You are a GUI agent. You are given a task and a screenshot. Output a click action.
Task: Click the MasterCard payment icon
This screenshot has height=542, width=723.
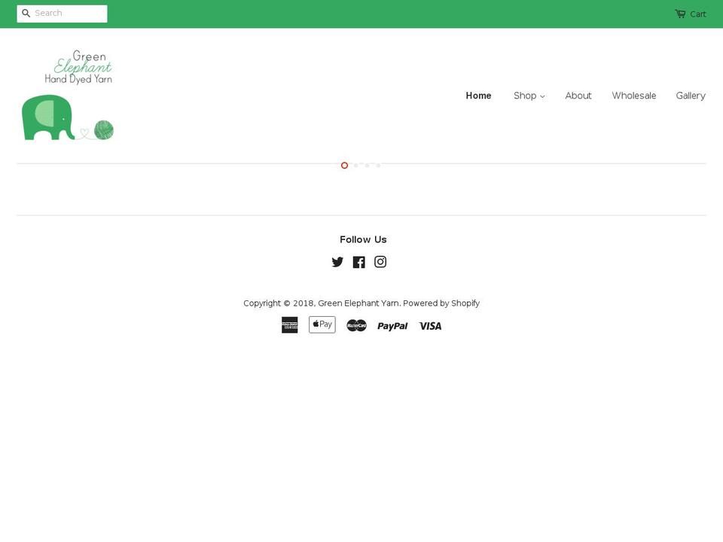pyautogui.click(x=356, y=325)
